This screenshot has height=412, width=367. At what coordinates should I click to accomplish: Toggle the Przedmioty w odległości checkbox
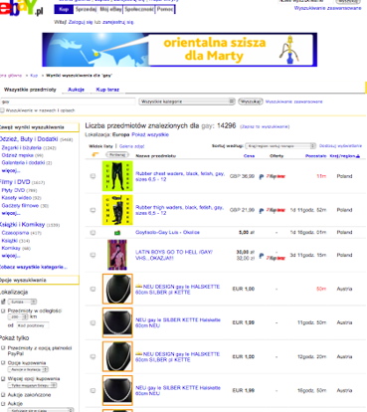(3, 310)
